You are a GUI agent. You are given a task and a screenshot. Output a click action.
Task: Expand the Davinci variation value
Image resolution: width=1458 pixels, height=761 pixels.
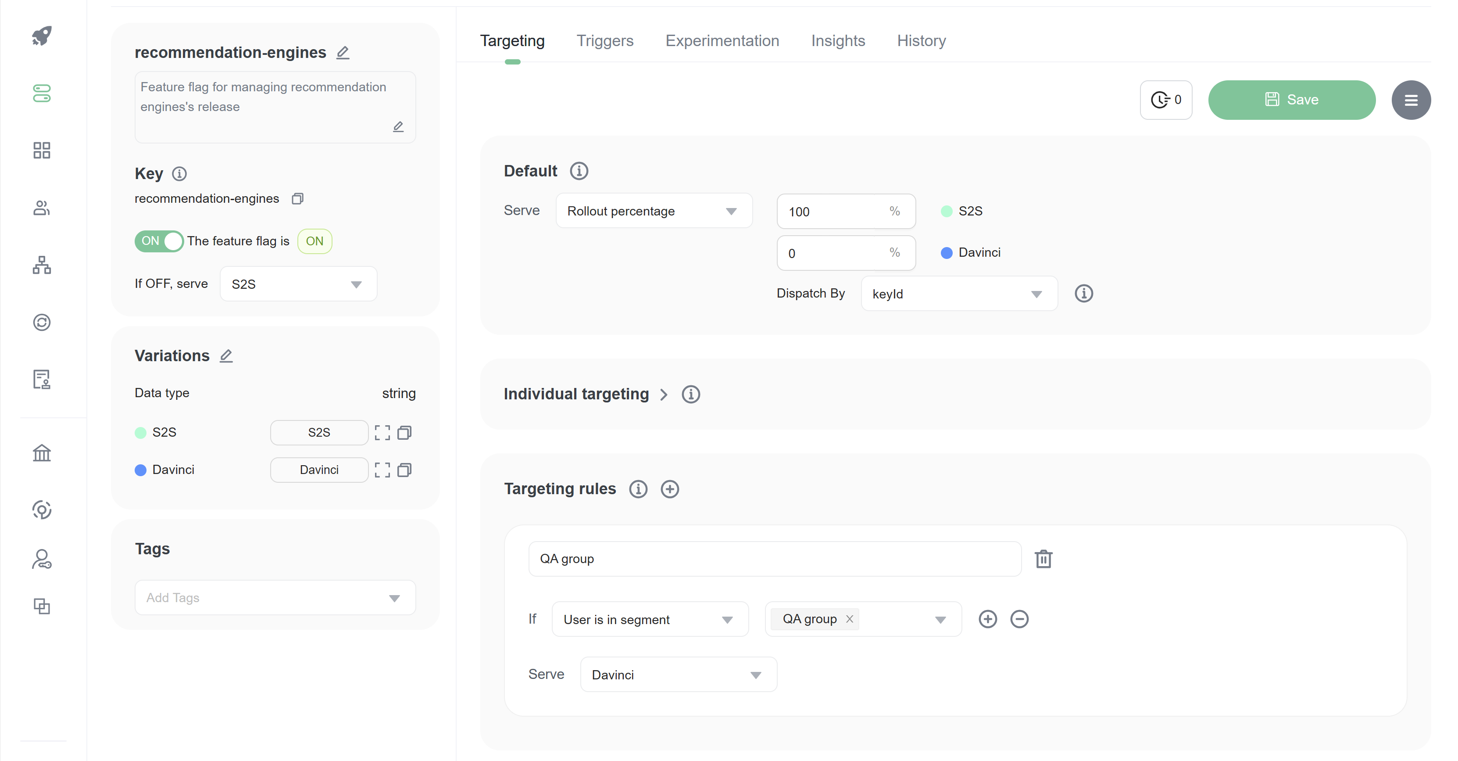(x=382, y=470)
